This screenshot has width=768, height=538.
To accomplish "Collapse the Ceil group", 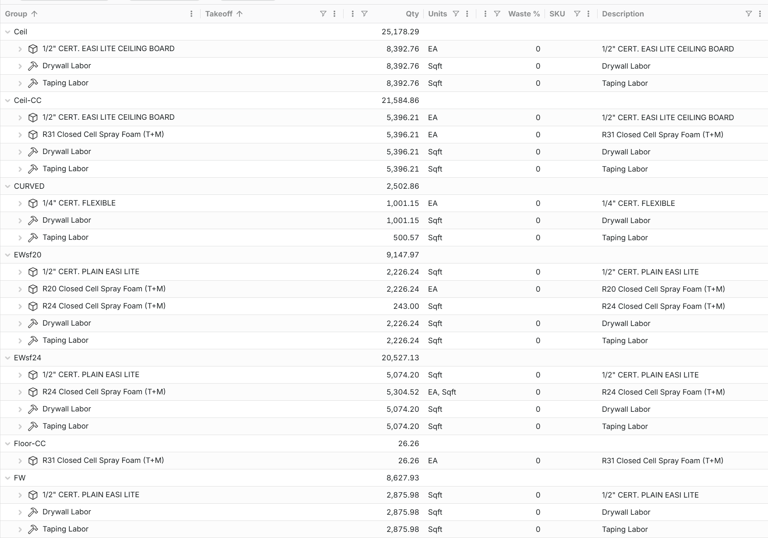I will (x=8, y=32).
